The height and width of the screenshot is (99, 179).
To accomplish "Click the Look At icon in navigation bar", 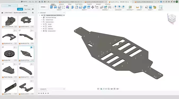I will [101, 89].
